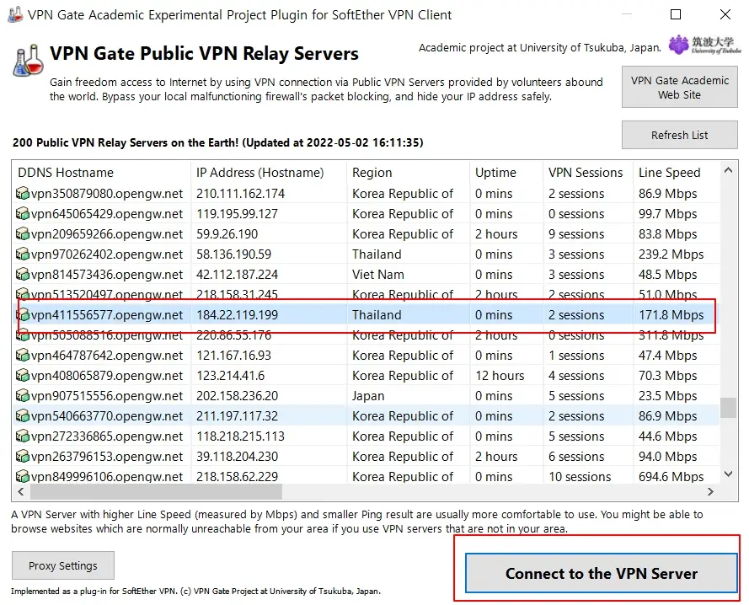
Task: Click server icon for vpn209659266.opengw.net
Action: [23, 233]
